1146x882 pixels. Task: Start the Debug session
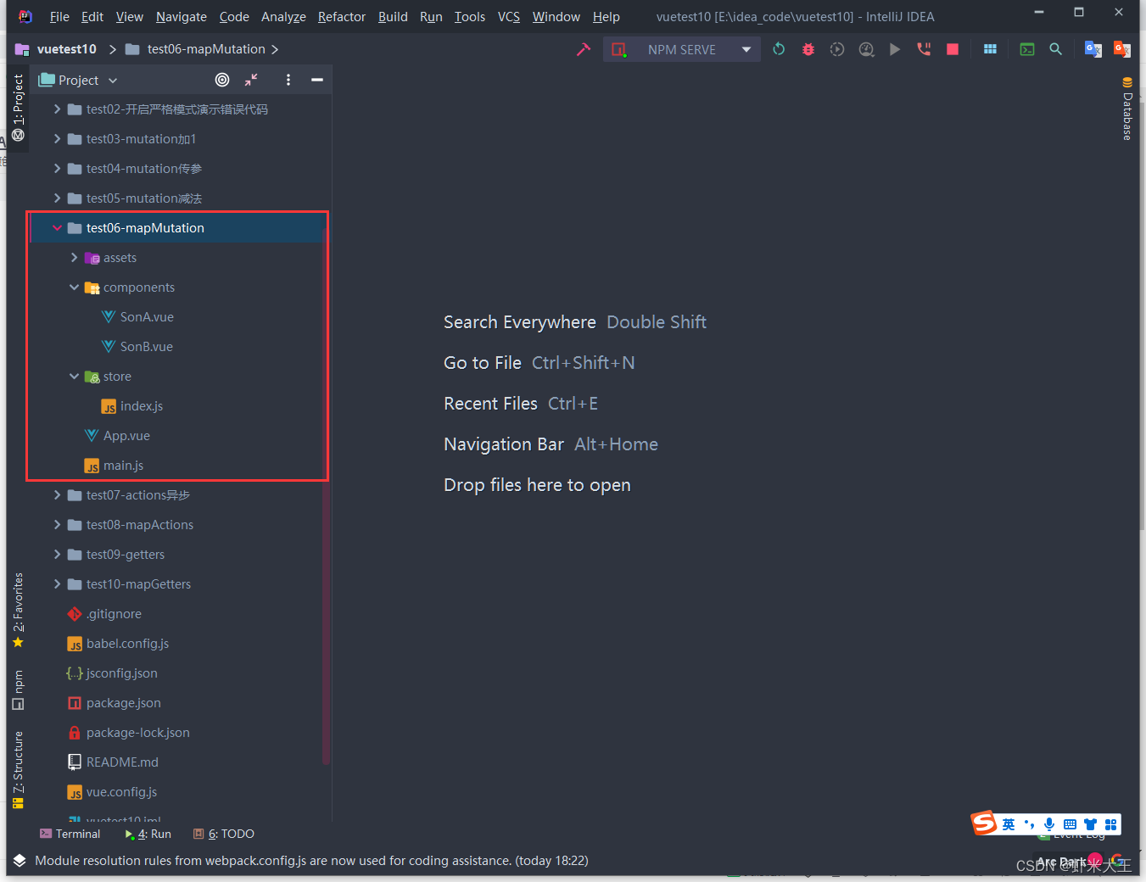(808, 49)
